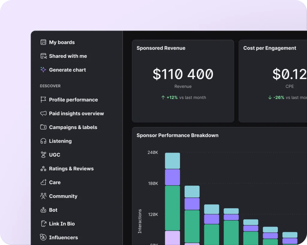Open Campaigns & labels section
The height and width of the screenshot is (245, 307).
click(73, 127)
